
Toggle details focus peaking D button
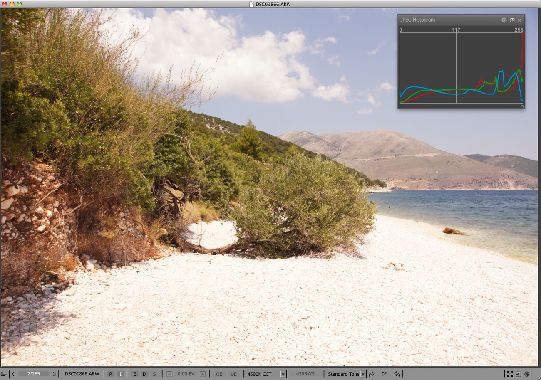tap(144, 374)
